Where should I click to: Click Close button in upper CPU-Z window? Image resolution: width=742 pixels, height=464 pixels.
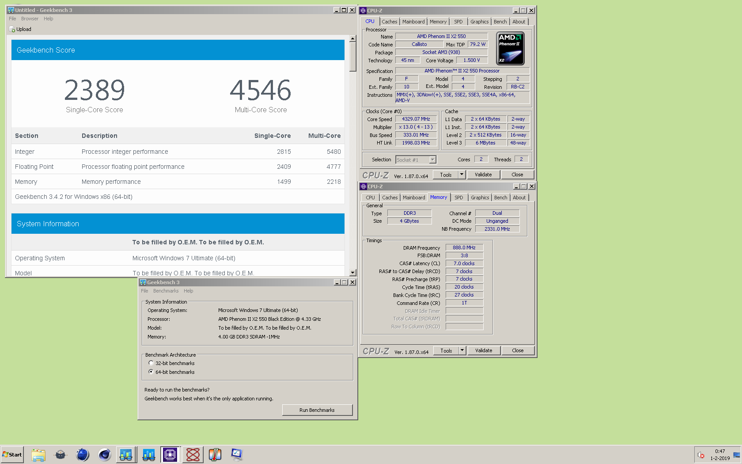pyautogui.click(x=517, y=175)
